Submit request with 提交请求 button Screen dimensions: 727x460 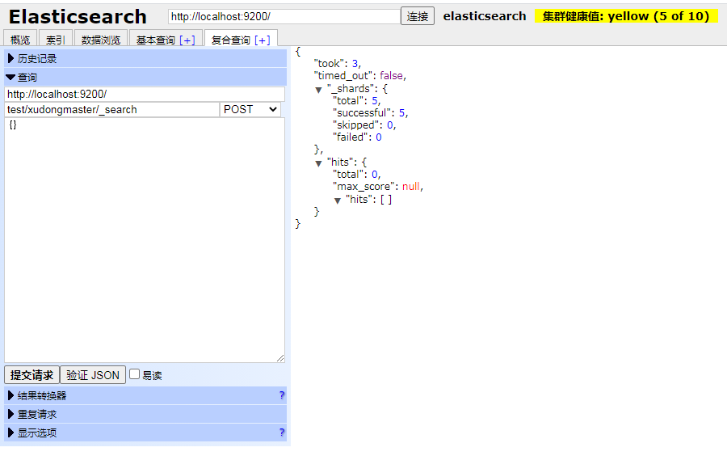(x=32, y=375)
